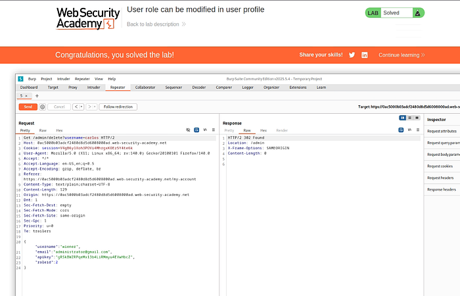The width and height of the screenshot is (460, 296).
Task: Toggle Response message formatting icon
Action: (401, 130)
